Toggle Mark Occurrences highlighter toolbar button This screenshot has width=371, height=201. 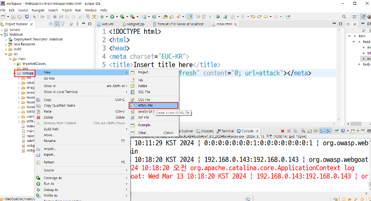(x=190, y=17)
